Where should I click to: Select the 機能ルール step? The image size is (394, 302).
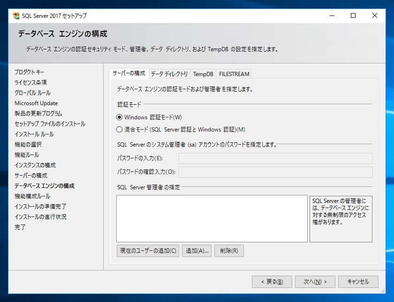tap(27, 155)
